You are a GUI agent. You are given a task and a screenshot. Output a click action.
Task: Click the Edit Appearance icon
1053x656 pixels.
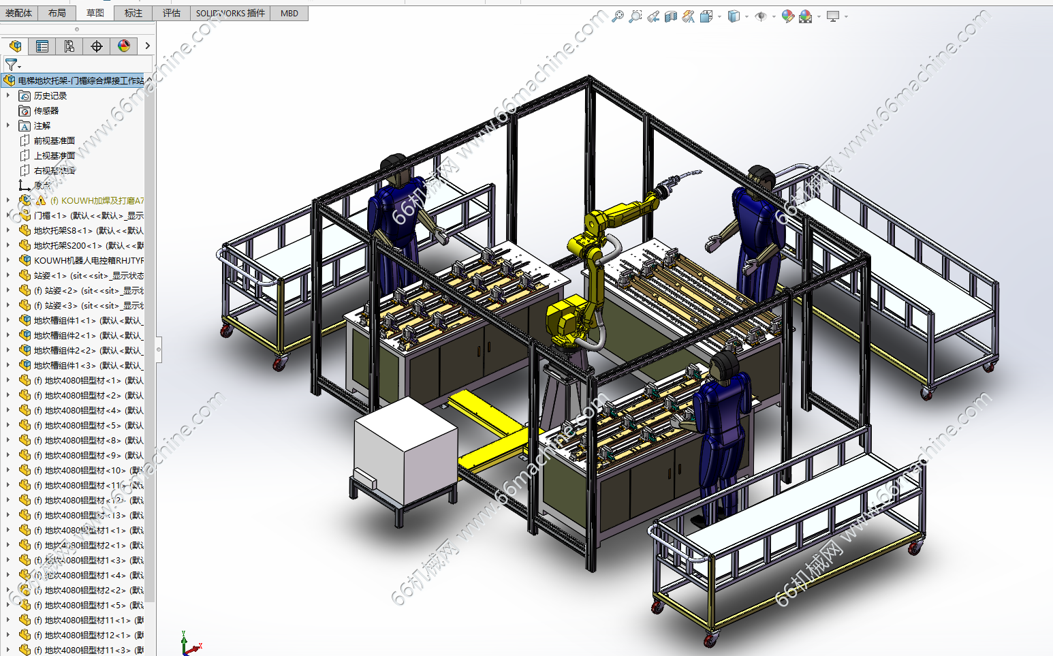point(788,16)
